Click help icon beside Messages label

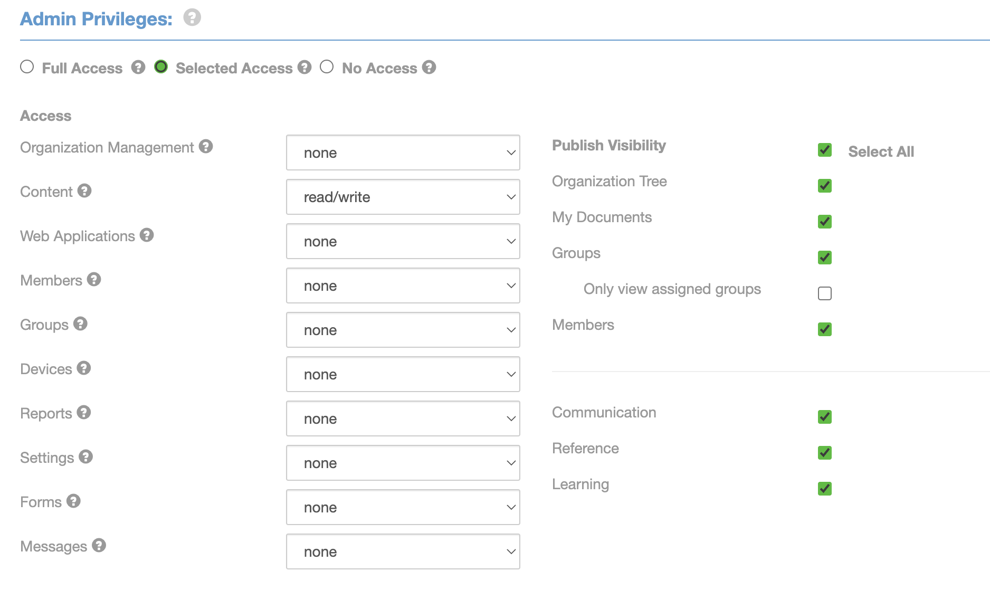(99, 545)
